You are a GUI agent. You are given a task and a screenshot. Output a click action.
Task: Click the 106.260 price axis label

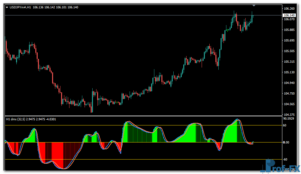(x=289, y=9)
